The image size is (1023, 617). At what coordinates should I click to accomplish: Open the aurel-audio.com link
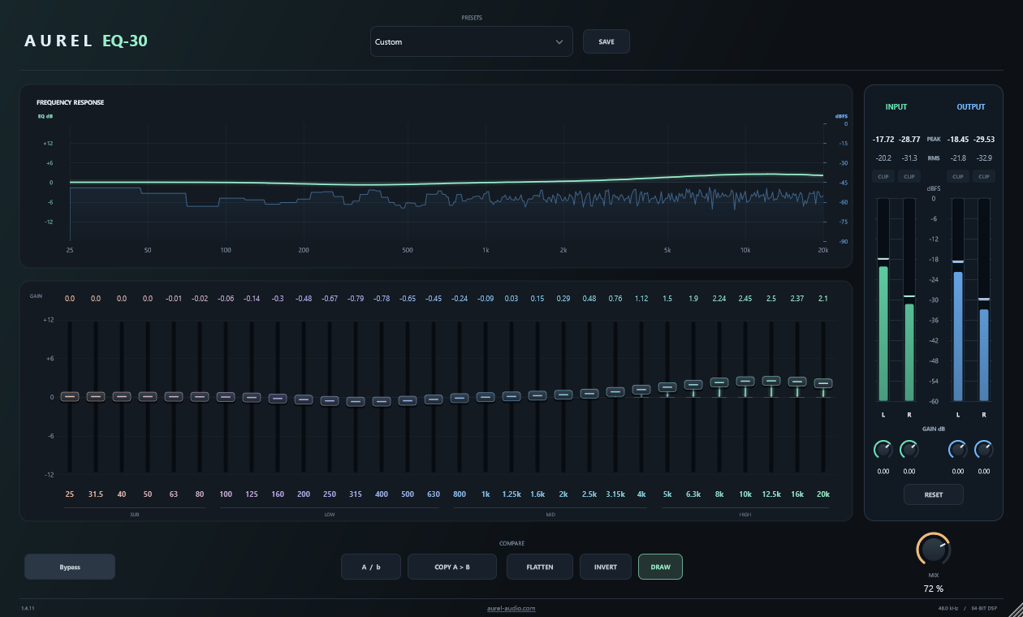pyautogui.click(x=511, y=608)
